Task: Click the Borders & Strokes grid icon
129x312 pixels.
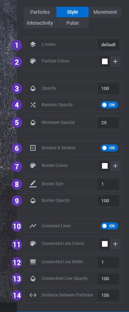Action: [x=33, y=148]
